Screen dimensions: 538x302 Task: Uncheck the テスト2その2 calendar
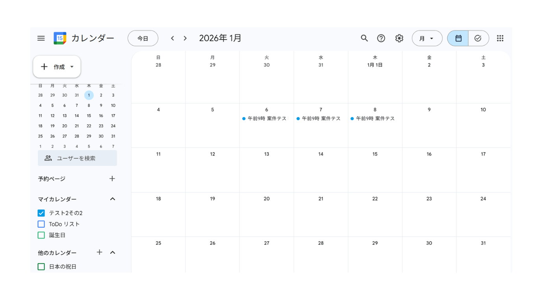tap(41, 213)
